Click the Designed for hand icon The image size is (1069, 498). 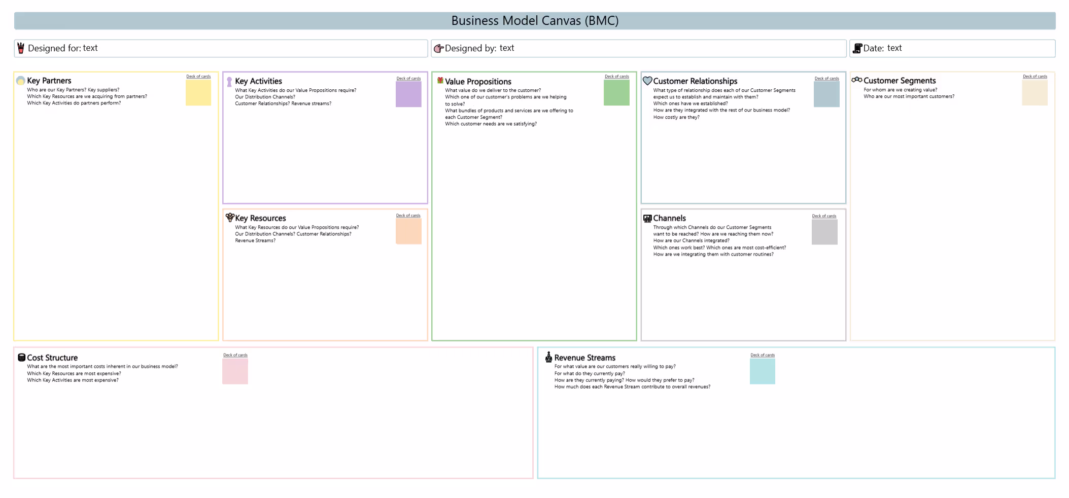[21, 48]
